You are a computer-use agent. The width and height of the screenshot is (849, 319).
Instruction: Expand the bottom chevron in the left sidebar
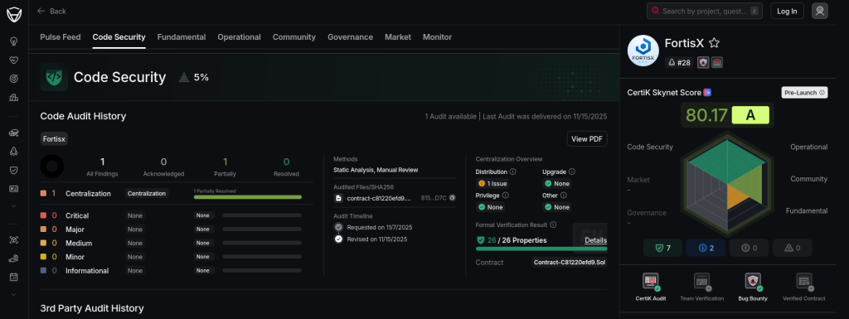tap(14, 294)
